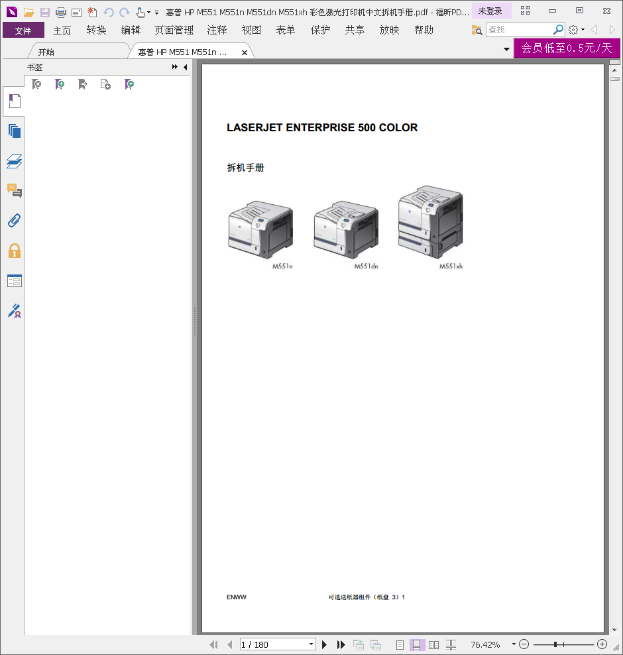This screenshot has height=655, width=623.
Task: Open advanced folder search icon
Action: 477,30
